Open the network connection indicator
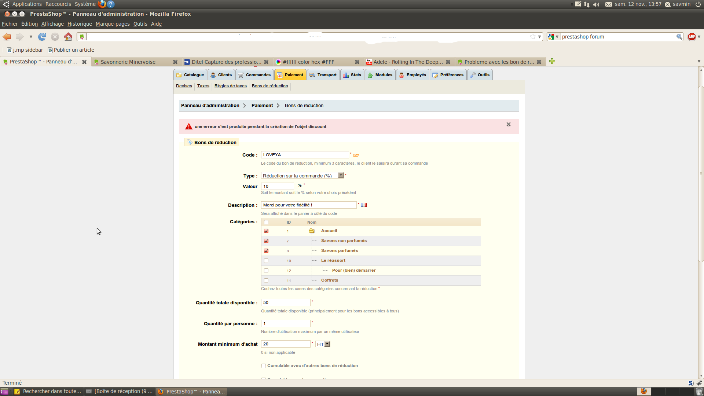 [x=587, y=4]
